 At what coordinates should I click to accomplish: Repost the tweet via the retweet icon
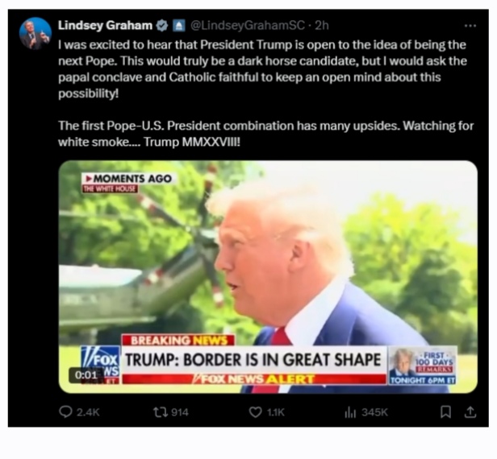click(160, 412)
